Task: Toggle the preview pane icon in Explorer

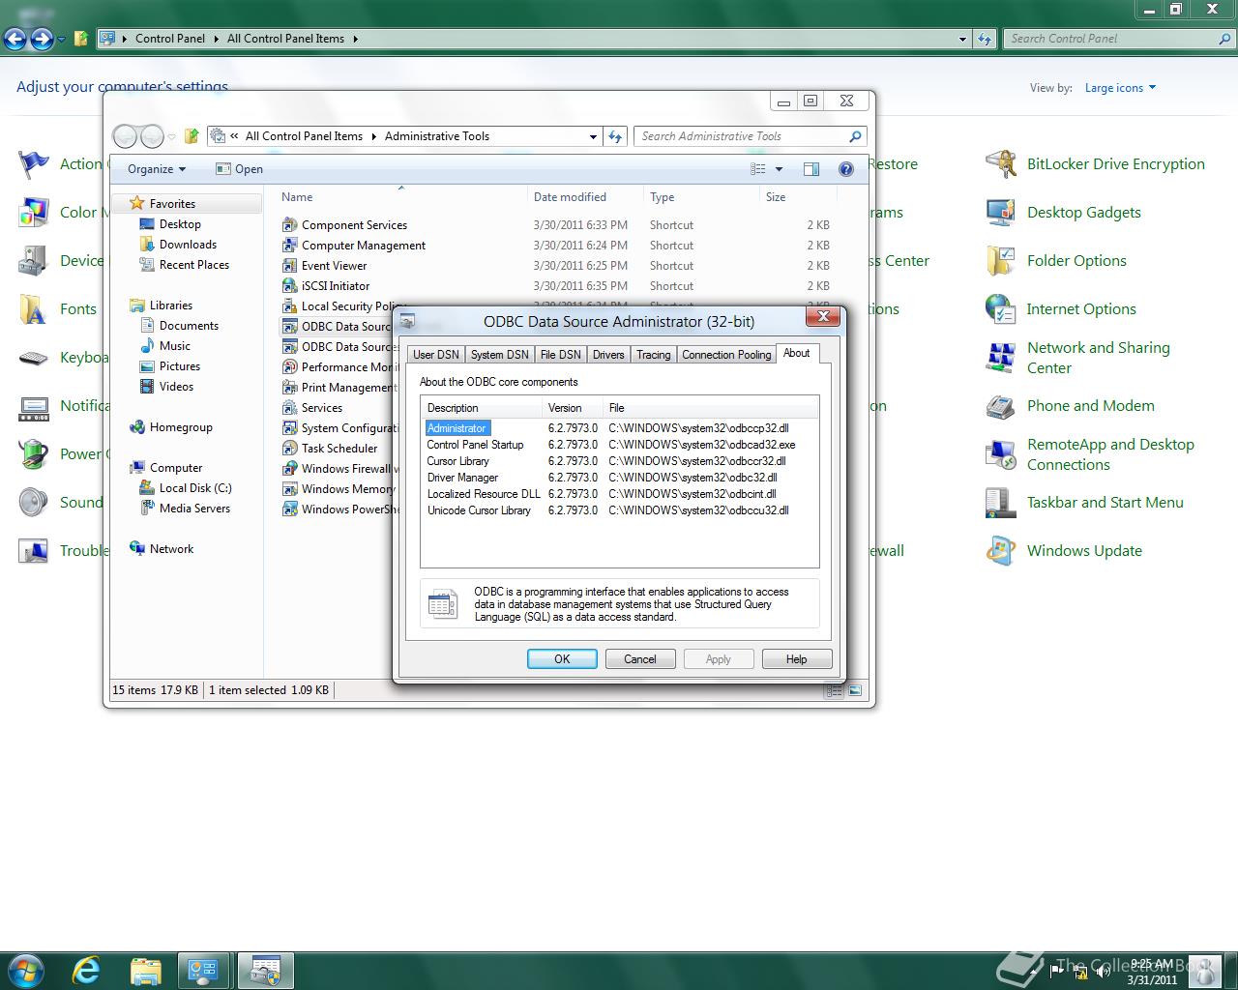Action: [x=811, y=169]
